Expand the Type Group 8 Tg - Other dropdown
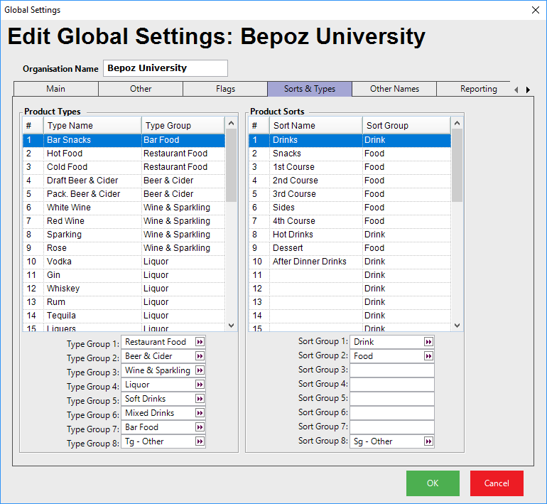 (200, 441)
